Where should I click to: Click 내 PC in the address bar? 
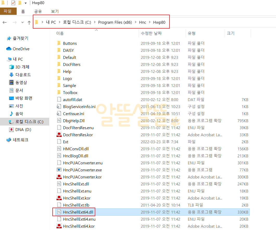tap(51, 22)
